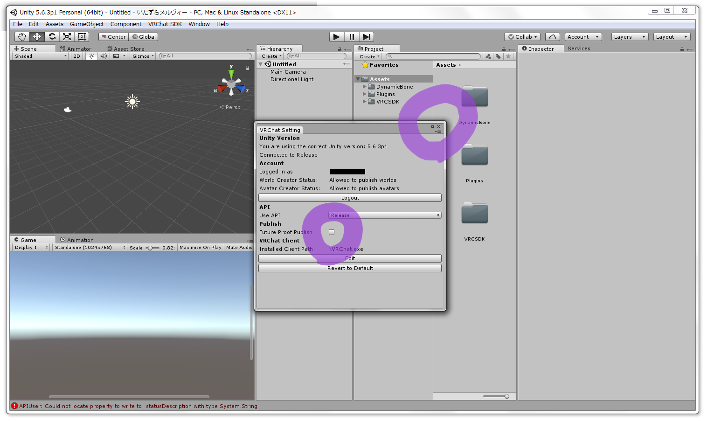Toggle pivot mode Center button
Image resolution: width=707 pixels, height=422 pixels.
tap(113, 37)
